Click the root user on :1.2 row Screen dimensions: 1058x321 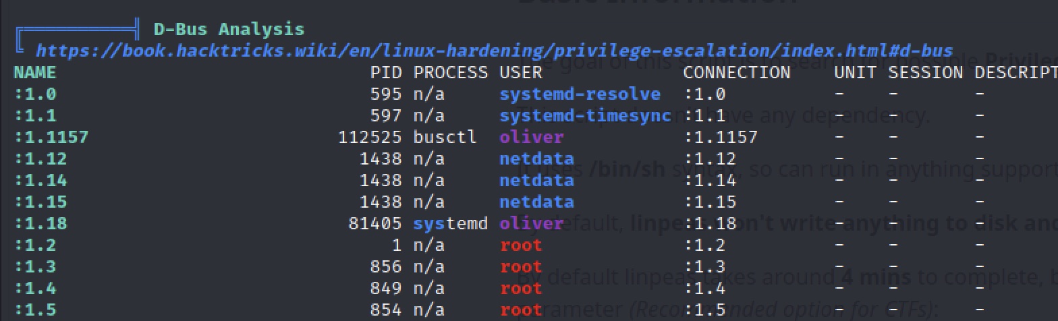click(521, 245)
